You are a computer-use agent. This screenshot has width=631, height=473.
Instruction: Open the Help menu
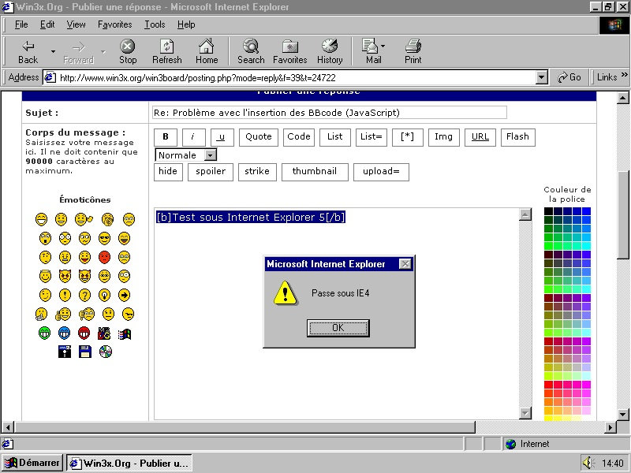pyautogui.click(x=186, y=24)
